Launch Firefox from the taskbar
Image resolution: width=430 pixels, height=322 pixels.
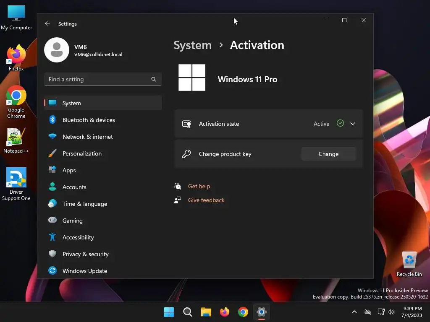coord(225,312)
